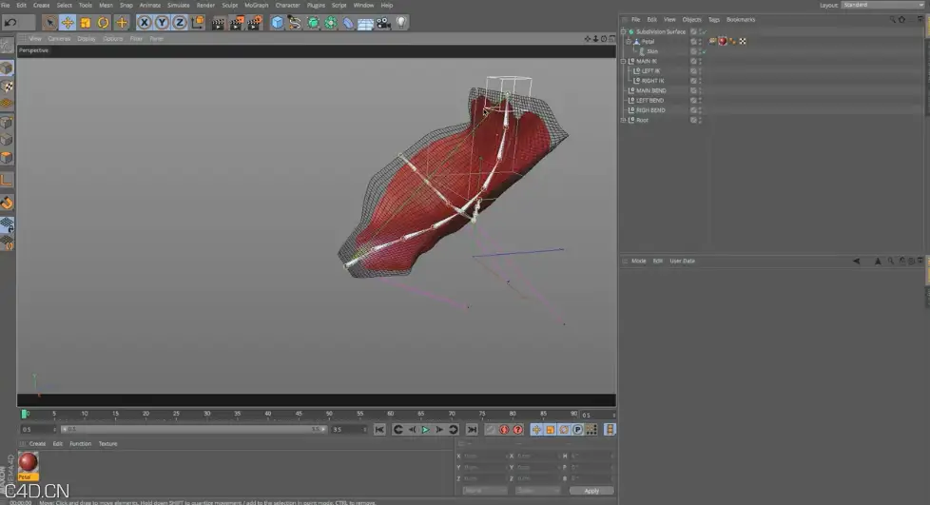The width and height of the screenshot is (930, 505).
Task: Open the File menu in main menu bar
Action: (6, 5)
